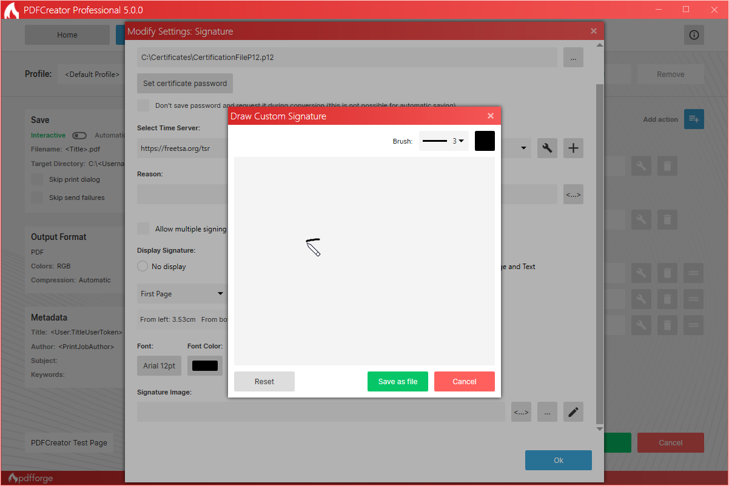The width and height of the screenshot is (729, 486).
Task: Open the Font Color black swatch
Action: coord(205,365)
